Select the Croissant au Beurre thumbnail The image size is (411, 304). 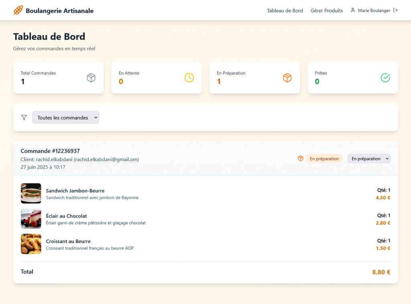coord(31,244)
